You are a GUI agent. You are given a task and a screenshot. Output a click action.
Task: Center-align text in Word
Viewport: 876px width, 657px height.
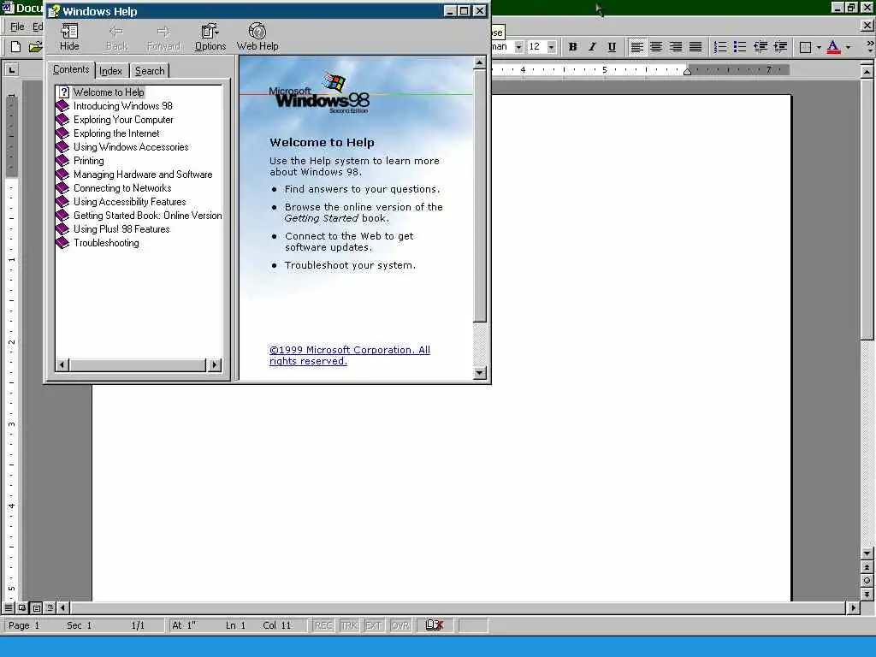(x=656, y=47)
